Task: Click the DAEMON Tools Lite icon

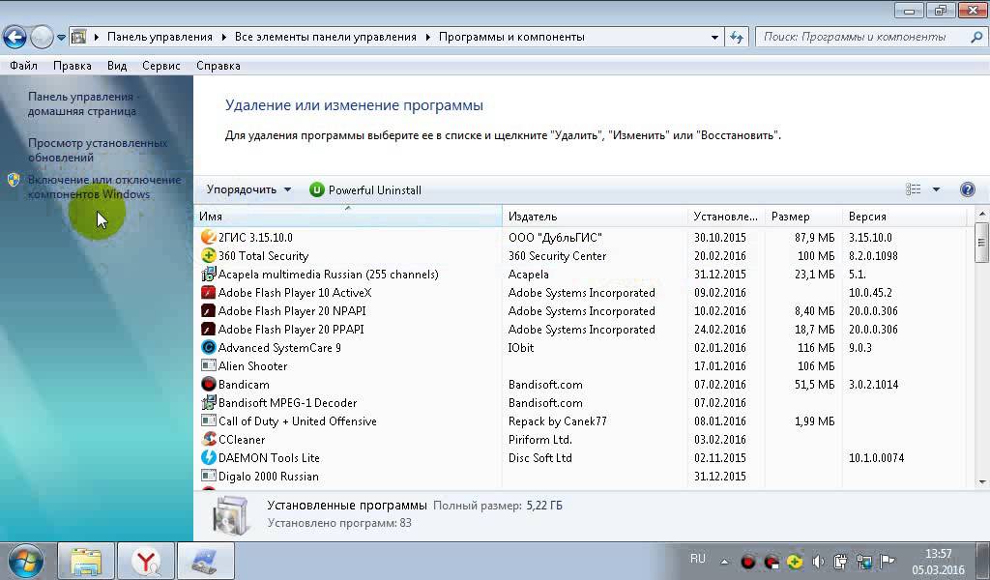Action: [209, 457]
